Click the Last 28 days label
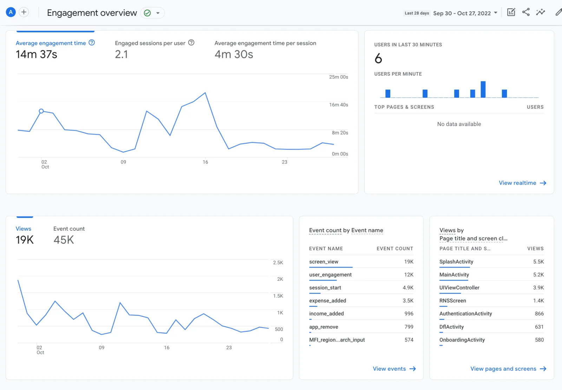Screen dimensions: 562x390 (417, 13)
